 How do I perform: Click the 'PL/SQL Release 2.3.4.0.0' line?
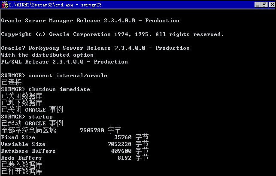click(64, 62)
